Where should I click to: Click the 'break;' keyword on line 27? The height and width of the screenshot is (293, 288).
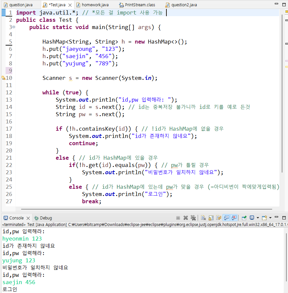tap(92, 201)
